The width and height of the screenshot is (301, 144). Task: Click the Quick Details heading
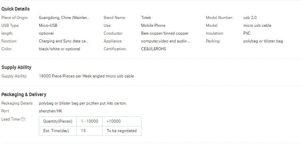tap(15, 9)
